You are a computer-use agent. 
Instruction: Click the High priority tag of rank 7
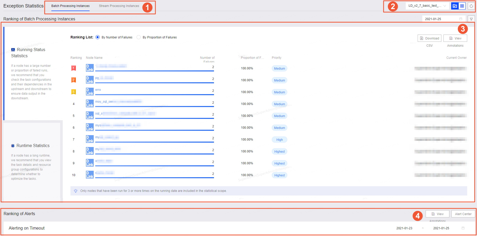(280, 140)
